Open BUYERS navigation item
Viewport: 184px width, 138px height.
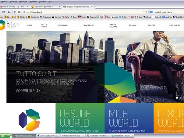(x=151, y=25)
